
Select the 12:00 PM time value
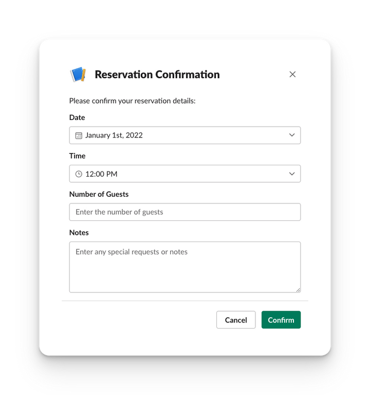[101, 174]
